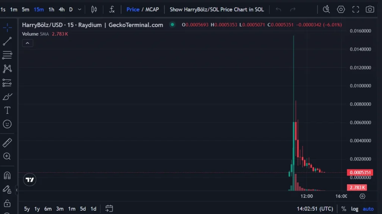Show HarryBölz/SOL Price Chart in SOL

click(217, 9)
